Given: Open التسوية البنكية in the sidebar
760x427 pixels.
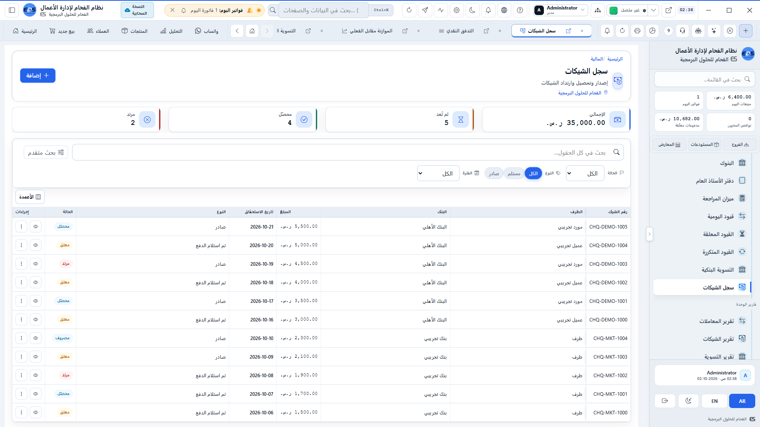Looking at the screenshot, I should [703, 270].
